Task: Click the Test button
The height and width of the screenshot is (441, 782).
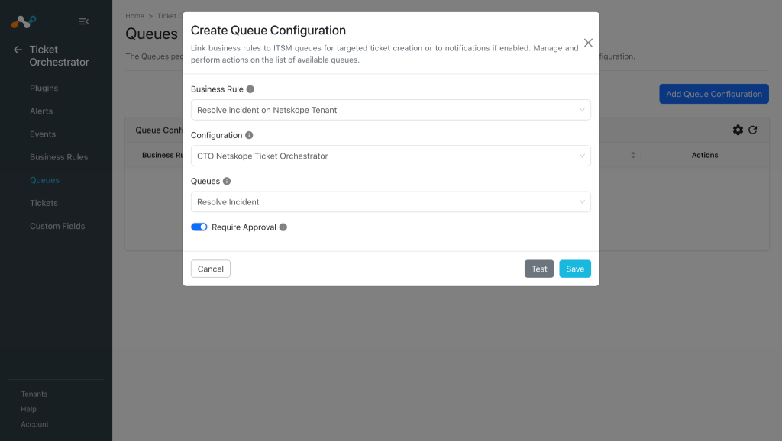Action: tap(539, 269)
